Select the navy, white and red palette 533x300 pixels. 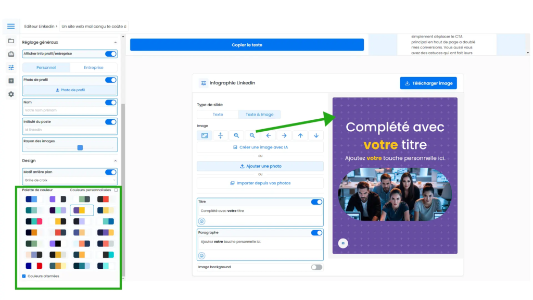coord(34,266)
